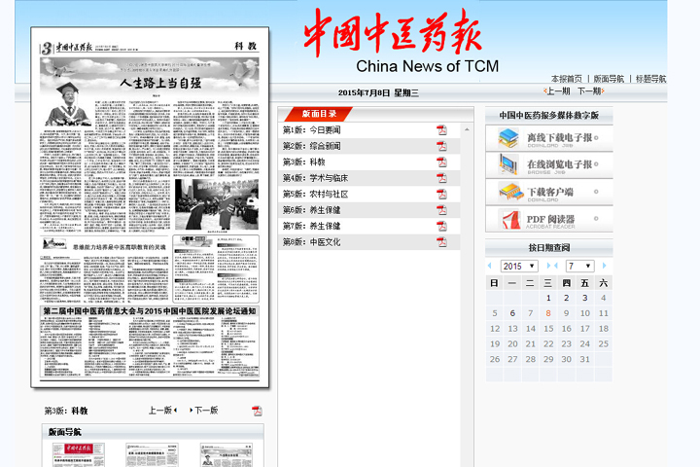Click the 在线浏览电子报 monitor icon
This screenshot has width=700, height=467.
tap(508, 164)
